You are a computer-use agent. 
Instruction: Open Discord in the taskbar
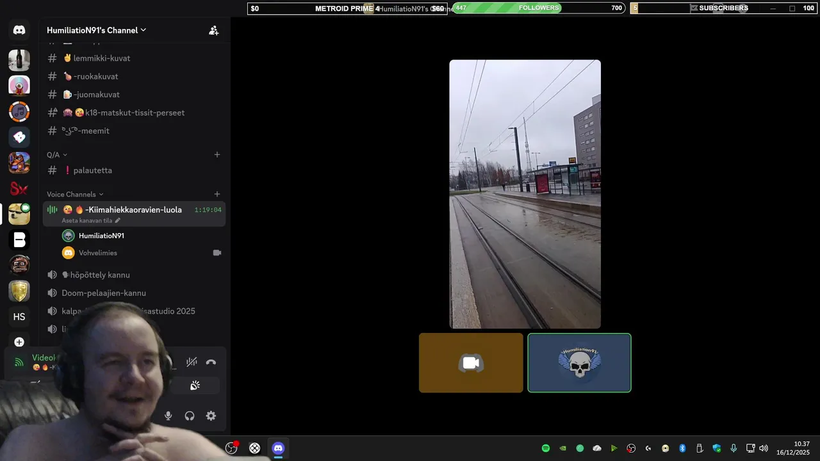[x=278, y=448]
